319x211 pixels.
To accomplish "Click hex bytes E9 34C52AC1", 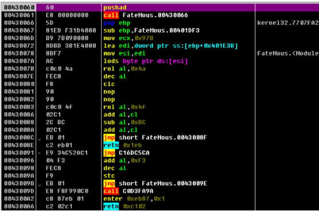I will click(67, 153).
